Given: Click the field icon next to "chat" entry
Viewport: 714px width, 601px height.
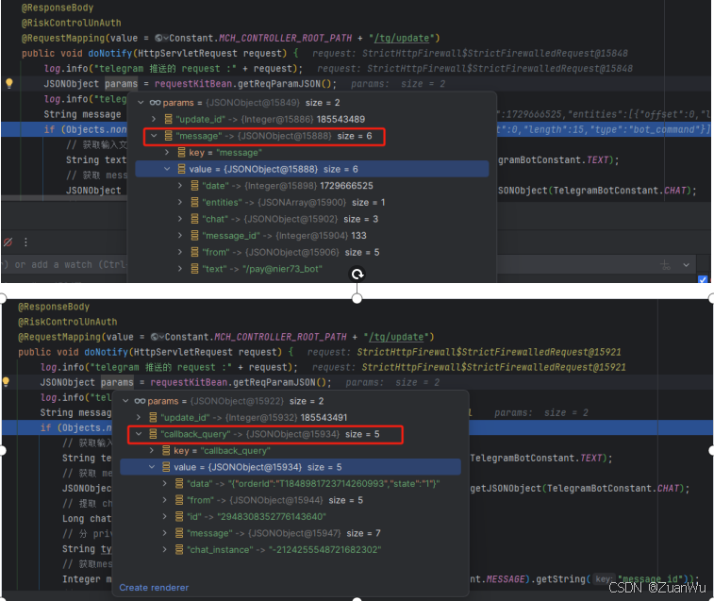Looking at the screenshot, I should tap(194, 219).
